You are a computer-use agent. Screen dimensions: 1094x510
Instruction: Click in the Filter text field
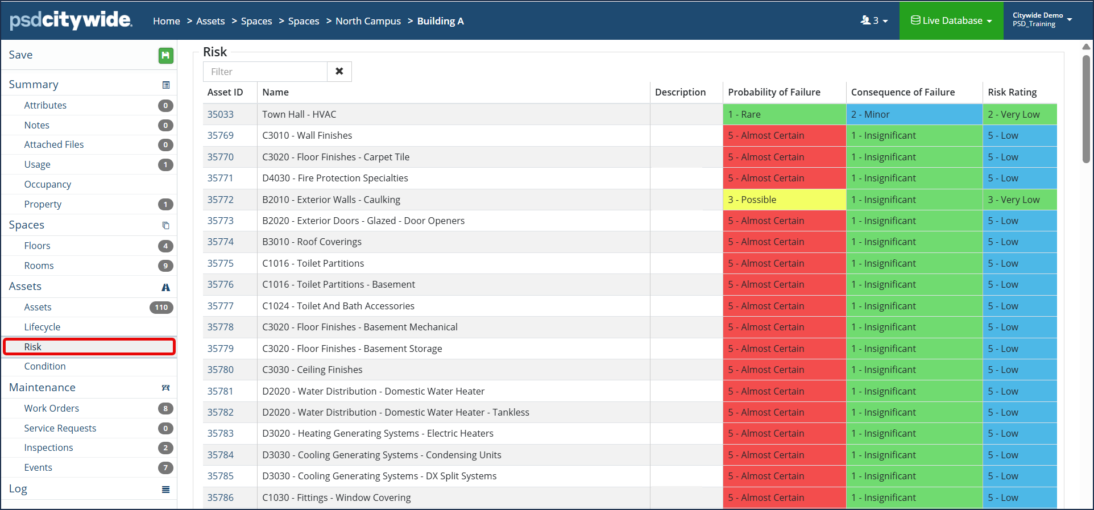(265, 72)
